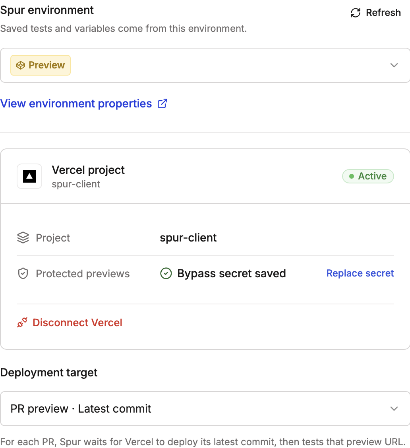Click the Deployment target heading
The height and width of the screenshot is (448, 410).
tap(49, 372)
